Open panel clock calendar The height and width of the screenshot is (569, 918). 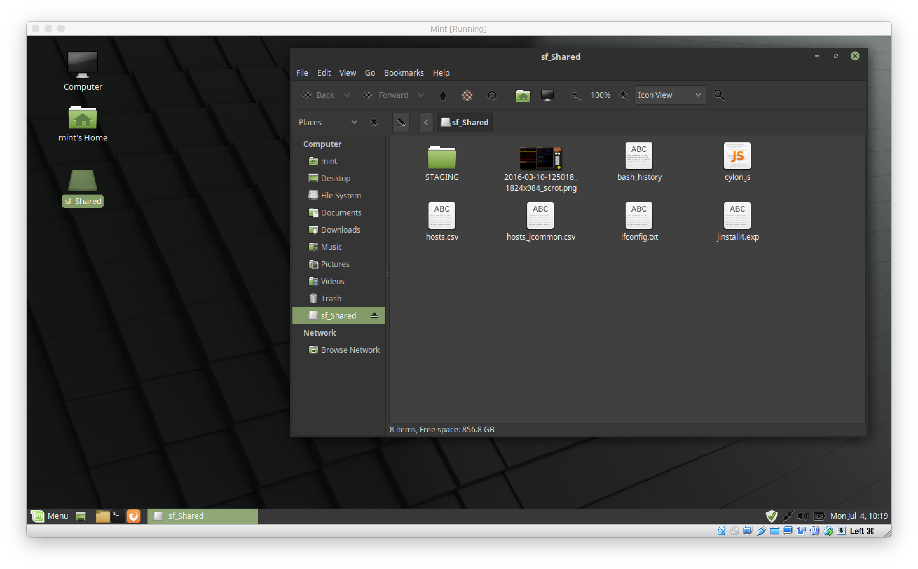pyautogui.click(x=859, y=516)
